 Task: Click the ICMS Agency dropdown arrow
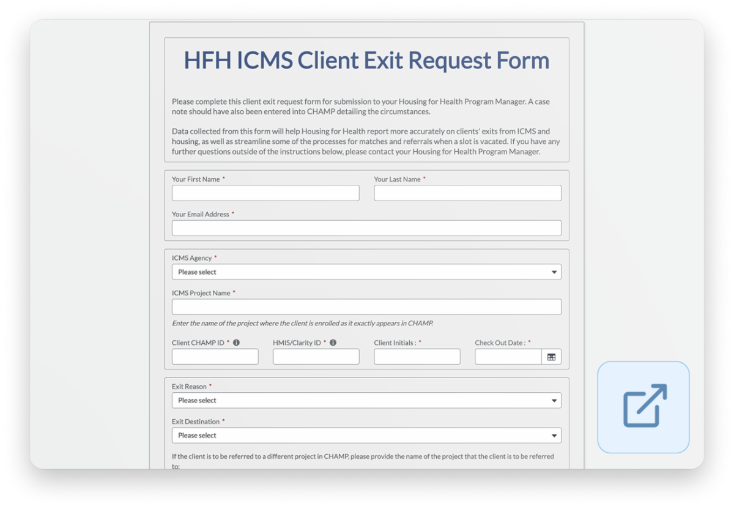point(554,271)
